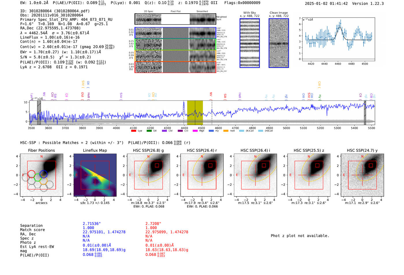
Task: Select the red-bordered 2D spectrum fiber row
Action: pyautogui.click(x=175, y=67)
